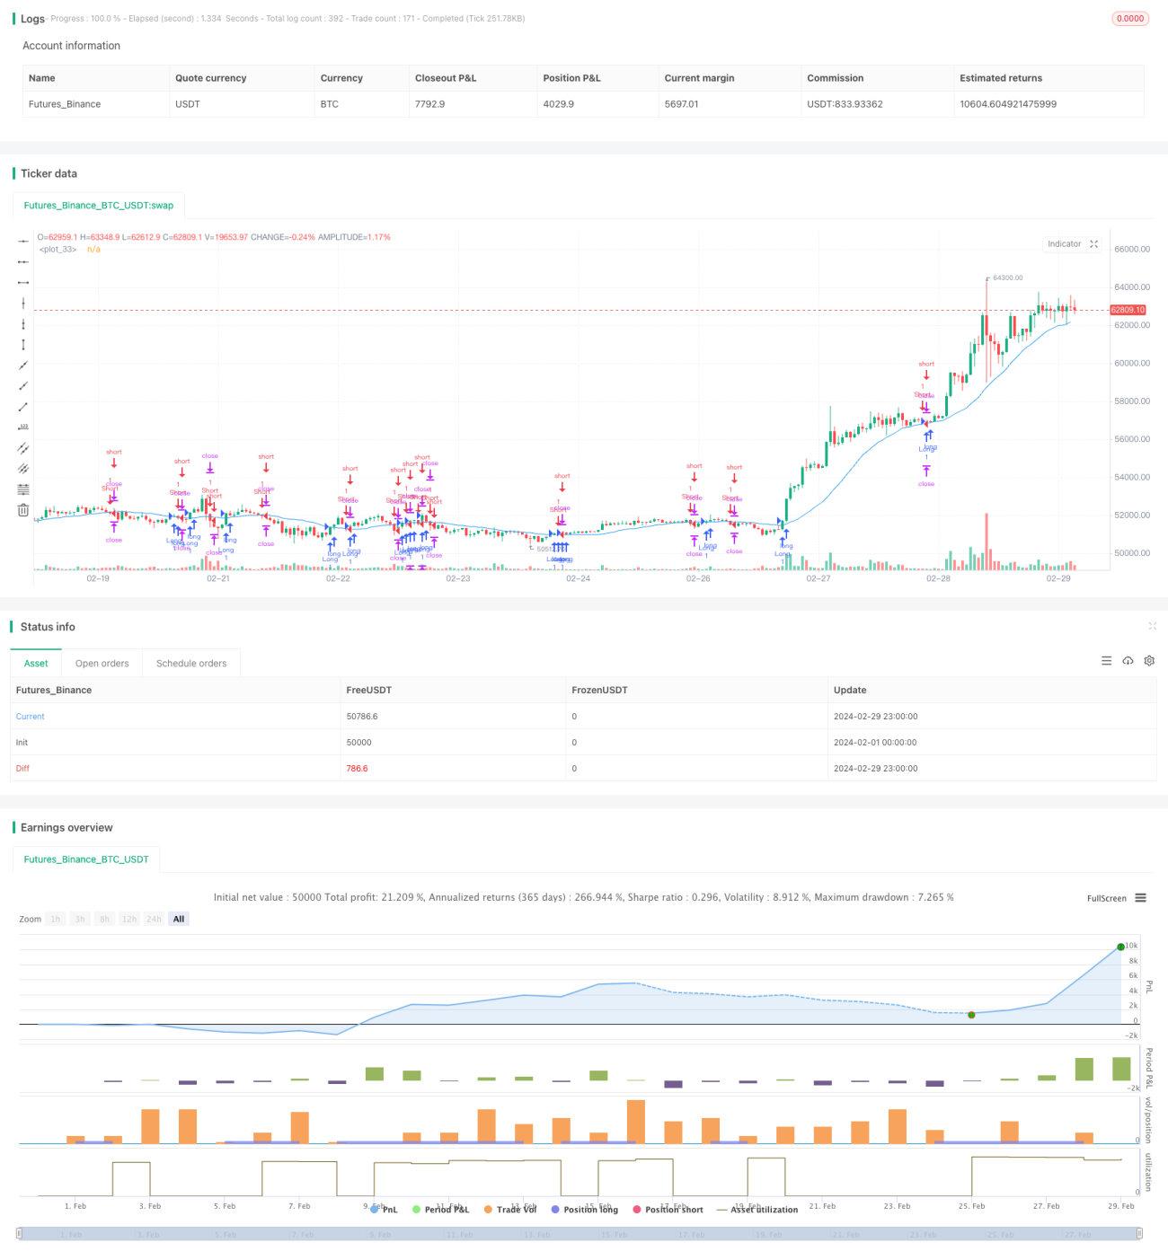Click the right handle of range navigator
Viewport: 1168px width, 1260px height.
1139,1234
